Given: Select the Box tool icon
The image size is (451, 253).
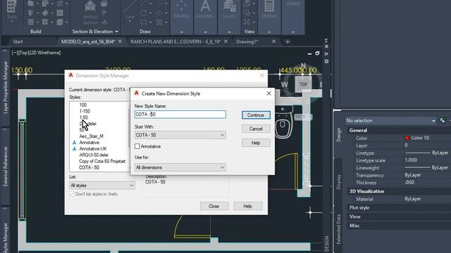Looking at the screenshot, I should click(60, 22).
